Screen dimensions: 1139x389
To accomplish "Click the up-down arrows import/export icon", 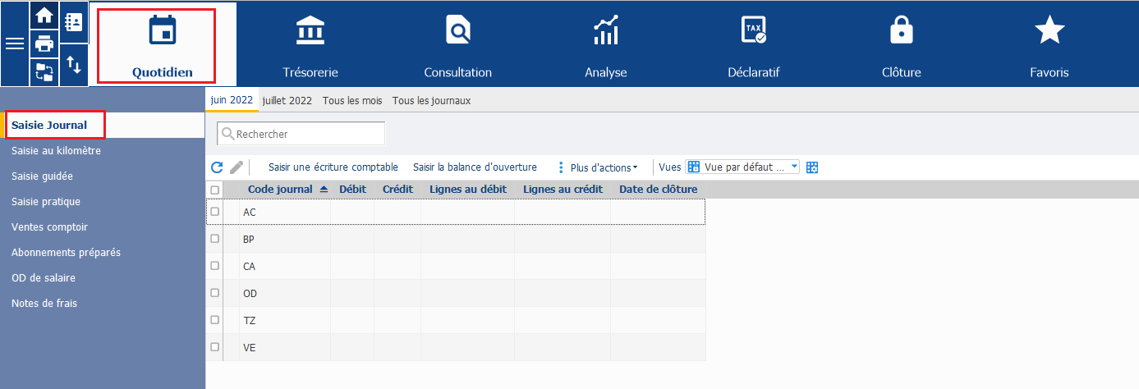I will point(73,65).
